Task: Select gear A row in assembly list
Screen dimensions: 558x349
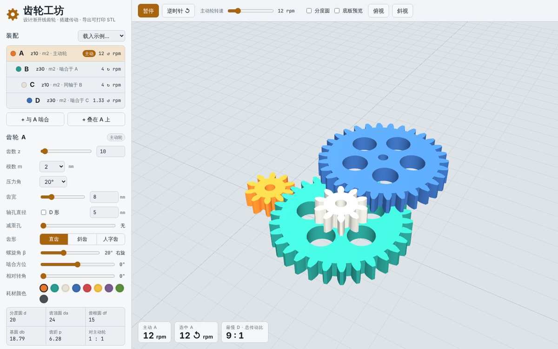Action: pyautogui.click(x=66, y=54)
